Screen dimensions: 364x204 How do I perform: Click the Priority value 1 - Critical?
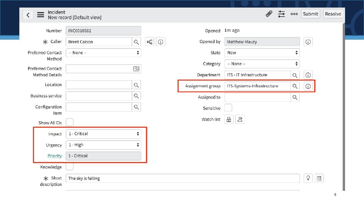[103, 156]
